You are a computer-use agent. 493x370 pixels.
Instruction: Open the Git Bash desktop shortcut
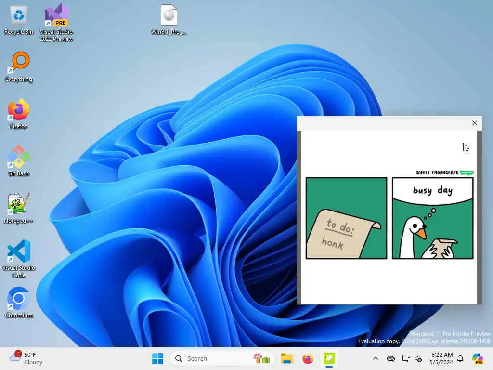19,161
